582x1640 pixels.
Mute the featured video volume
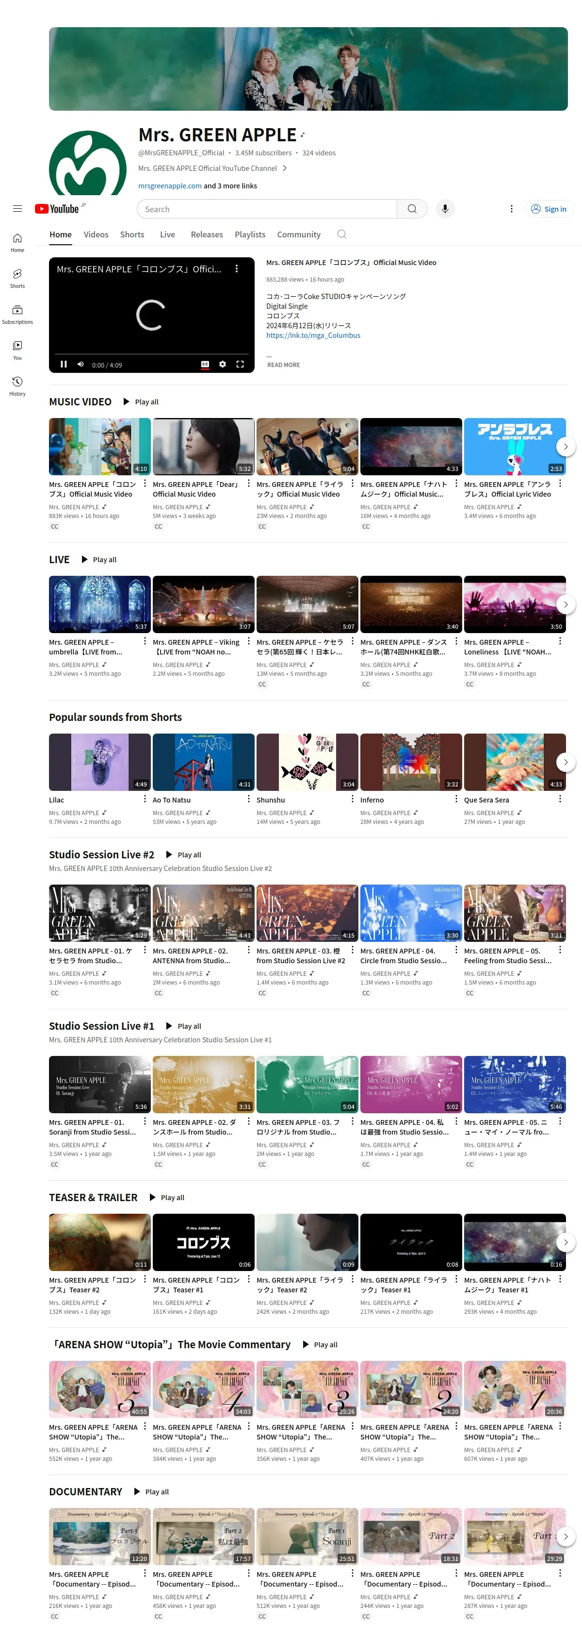pyautogui.click(x=81, y=364)
